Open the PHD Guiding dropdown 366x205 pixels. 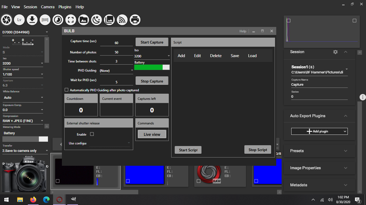(x=116, y=71)
